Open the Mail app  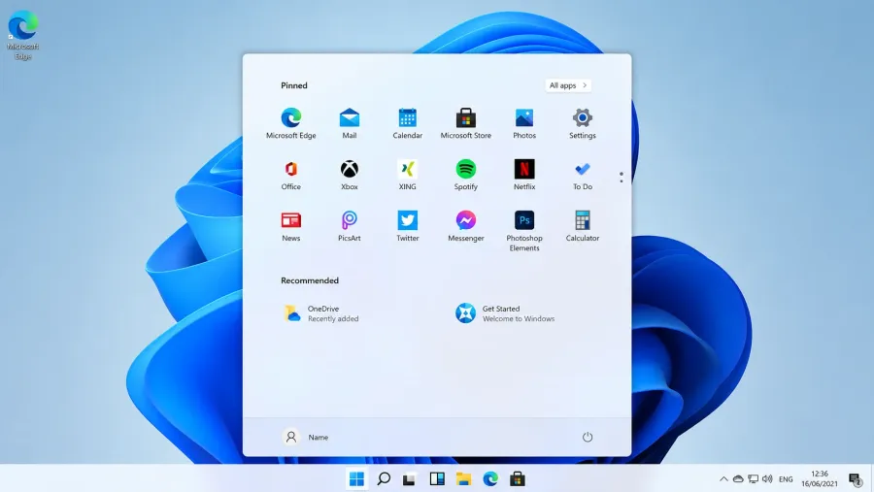(x=350, y=123)
